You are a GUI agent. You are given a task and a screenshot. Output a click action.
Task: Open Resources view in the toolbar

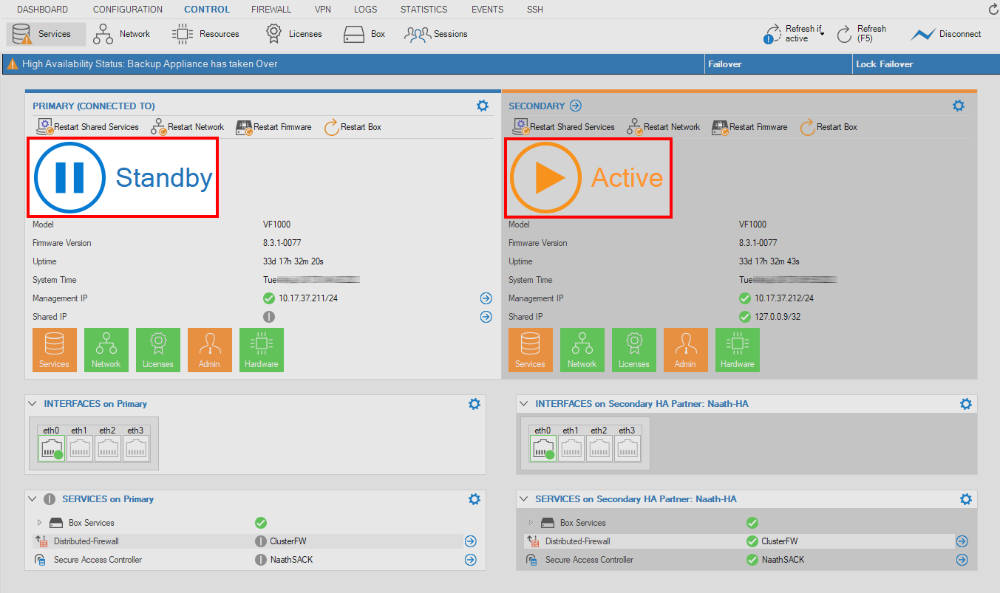pyautogui.click(x=205, y=34)
